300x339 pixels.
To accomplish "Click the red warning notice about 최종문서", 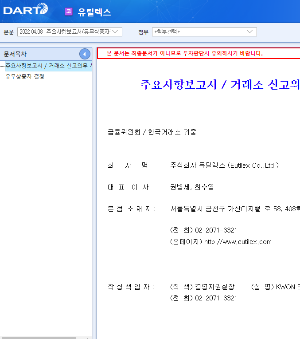I will [185, 53].
